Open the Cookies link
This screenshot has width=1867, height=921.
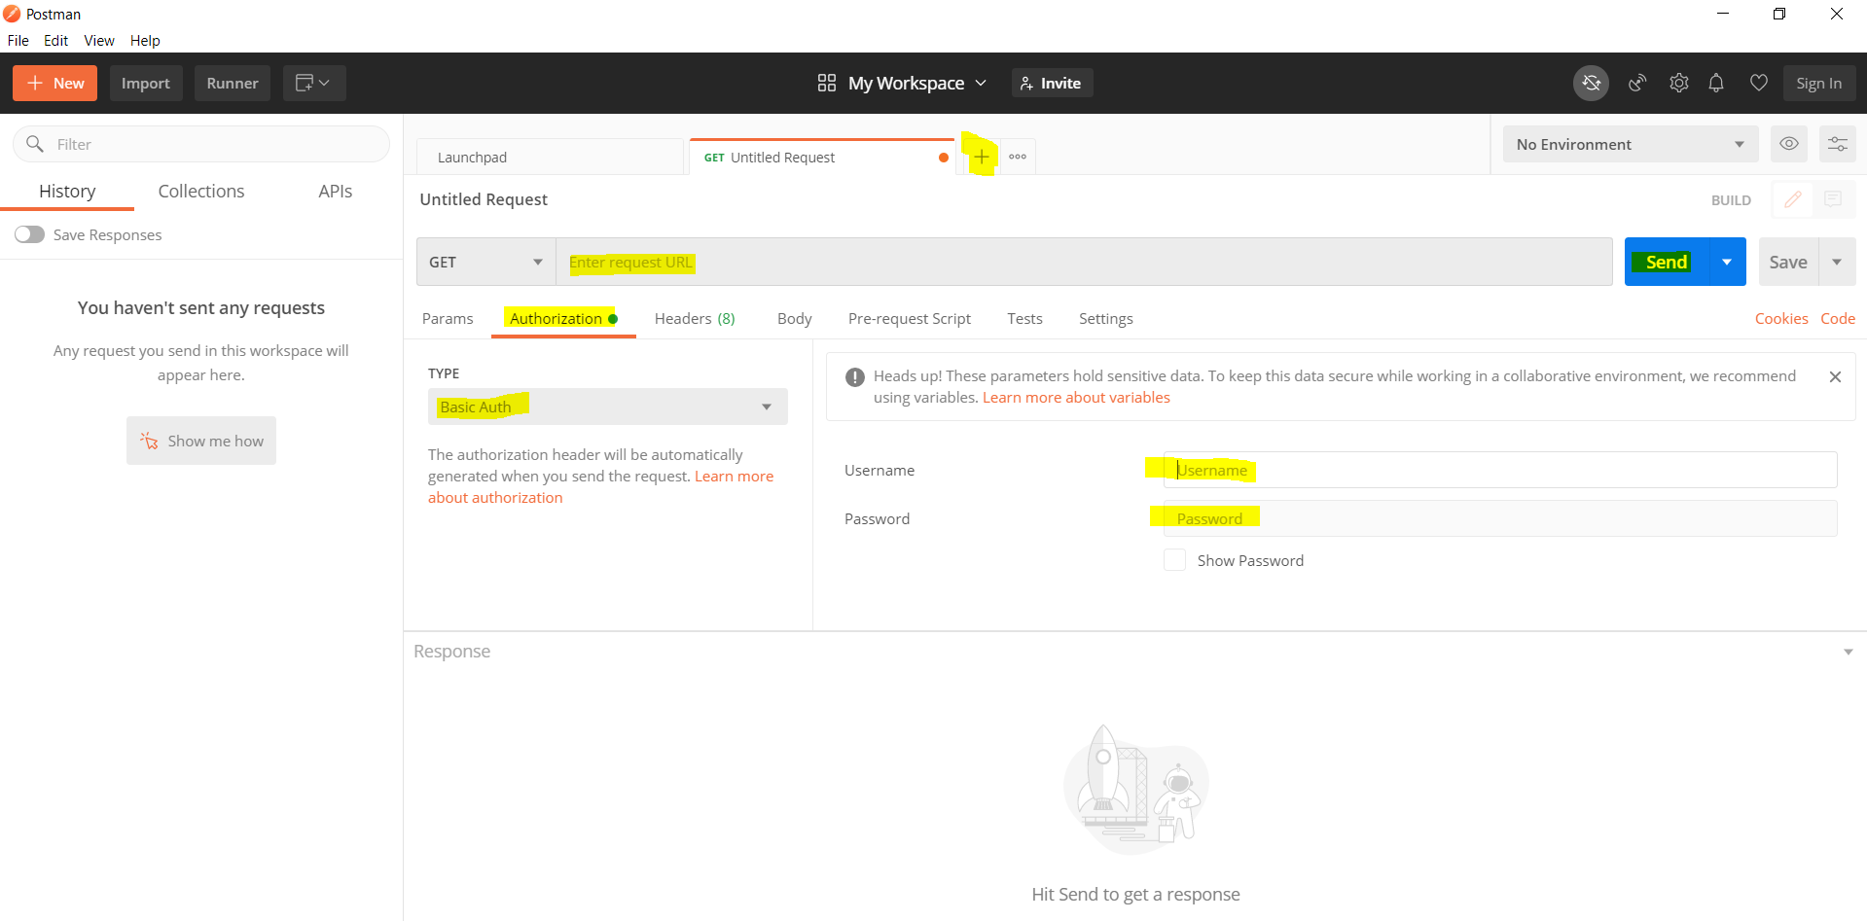coord(1781,319)
